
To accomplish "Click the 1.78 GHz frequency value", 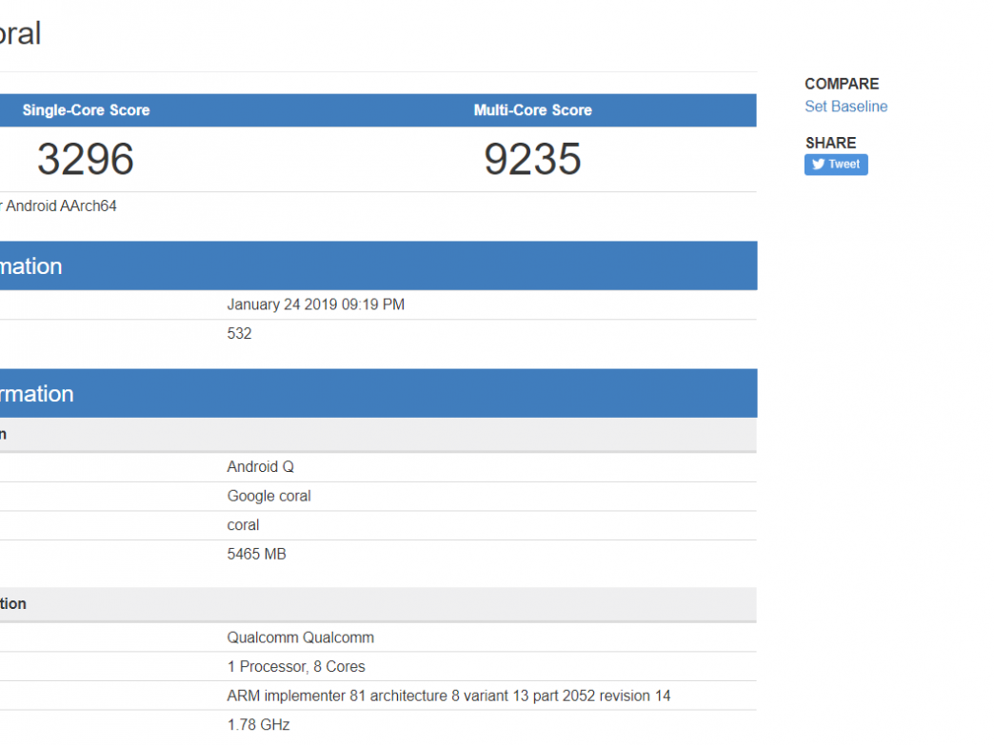I will point(258,725).
